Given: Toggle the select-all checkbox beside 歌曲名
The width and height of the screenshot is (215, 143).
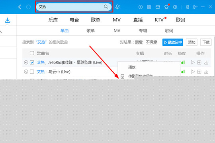Looking at the screenshot, I should tap(32, 53).
